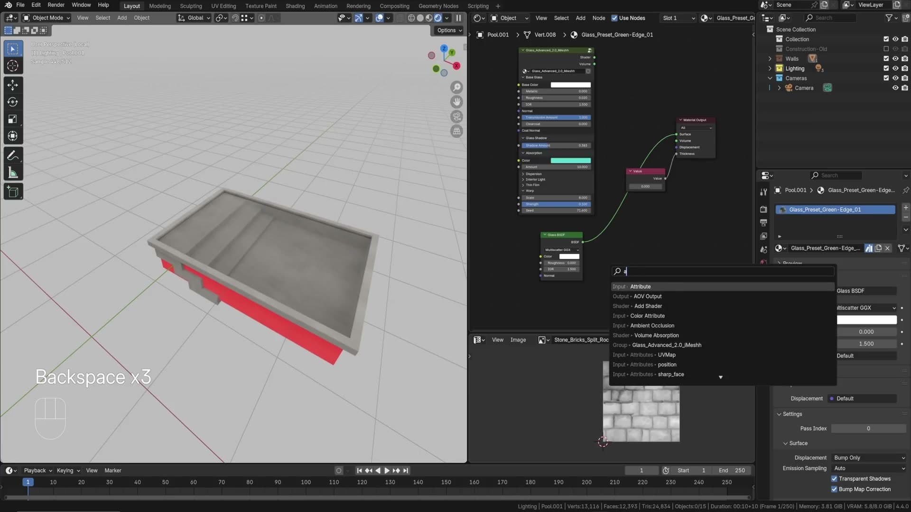Select the Measure tool
Image resolution: width=911 pixels, height=512 pixels.
point(13,173)
